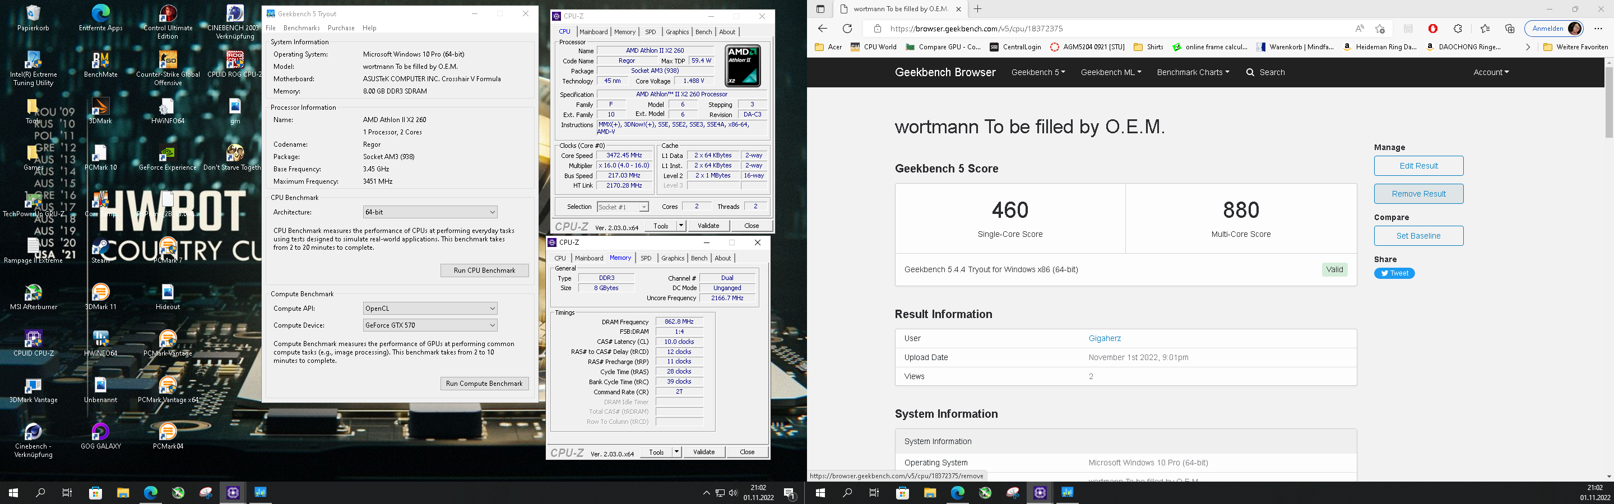Open 3DMark 11 desktop icon

[x=100, y=297]
